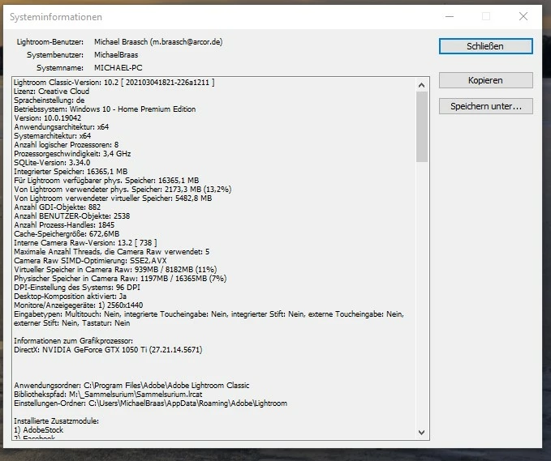The height and width of the screenshot is (461, 551).
Task: Click Für Lightroom verfügbarer phys. Speicher line
Action: 106,181
